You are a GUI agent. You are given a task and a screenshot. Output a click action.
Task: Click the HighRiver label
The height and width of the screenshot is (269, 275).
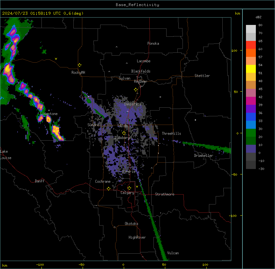pos(137,237)
